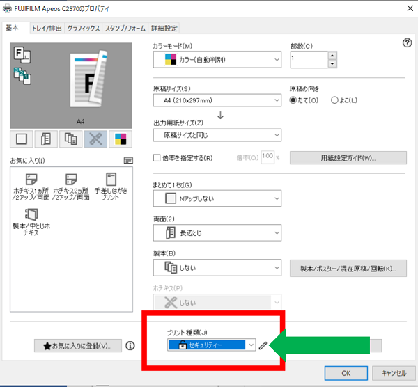Open the カラーモード dropdown

point(217,60)
